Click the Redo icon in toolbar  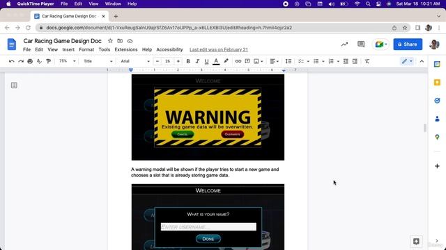[21, 61]
